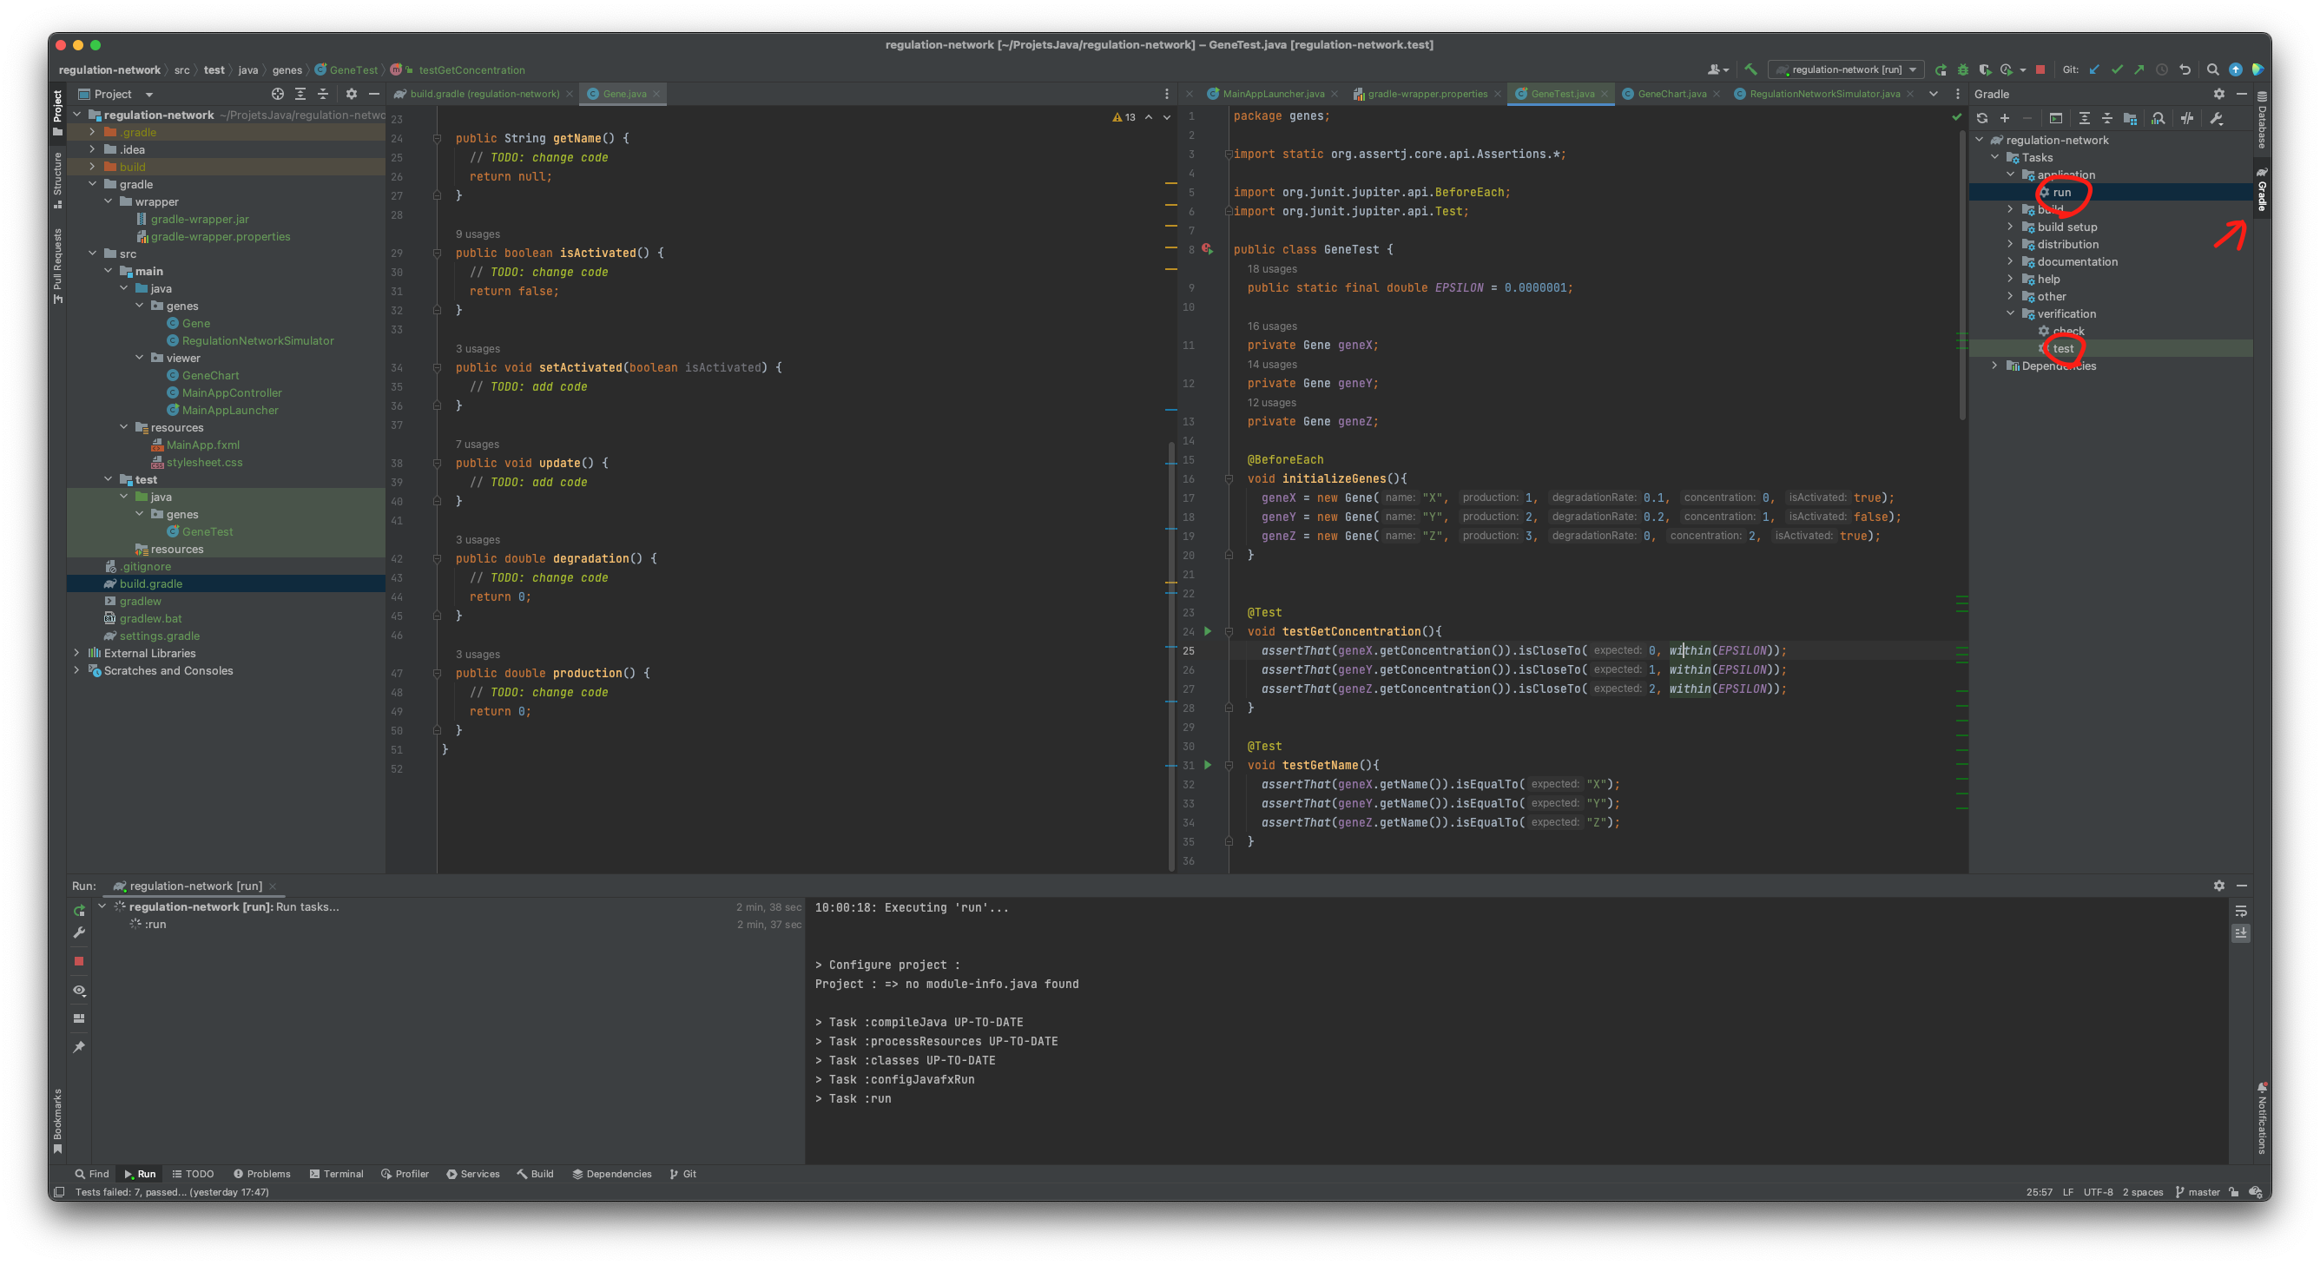2320x1265 pixels.
Task: Click the Profile run icon in toolbar
Action: coord(2007,69)
